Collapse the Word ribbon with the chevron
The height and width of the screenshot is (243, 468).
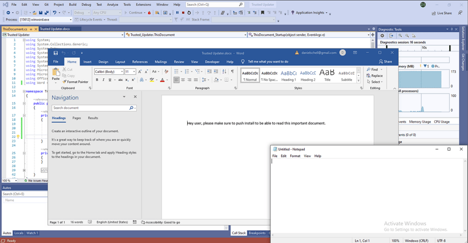click(394, 89)
